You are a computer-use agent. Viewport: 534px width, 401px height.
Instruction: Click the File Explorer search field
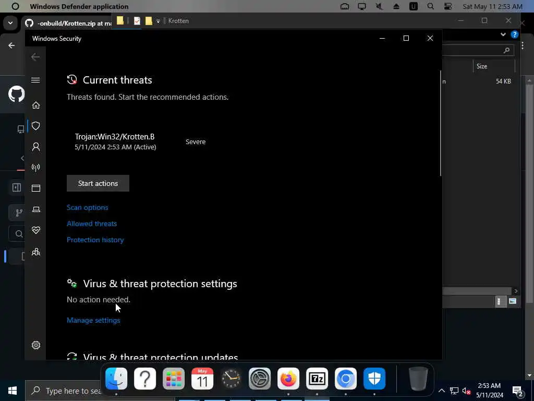coord(478,50)
